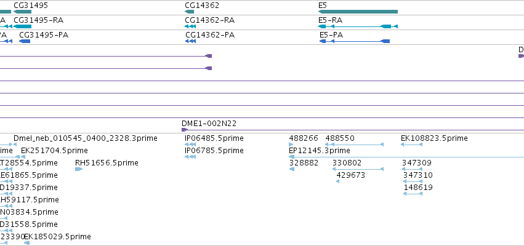524x246 pixels.
Task: Click the IP06485.5prime EST arrows
Action: pyautogui.click(x=190, y=145)
